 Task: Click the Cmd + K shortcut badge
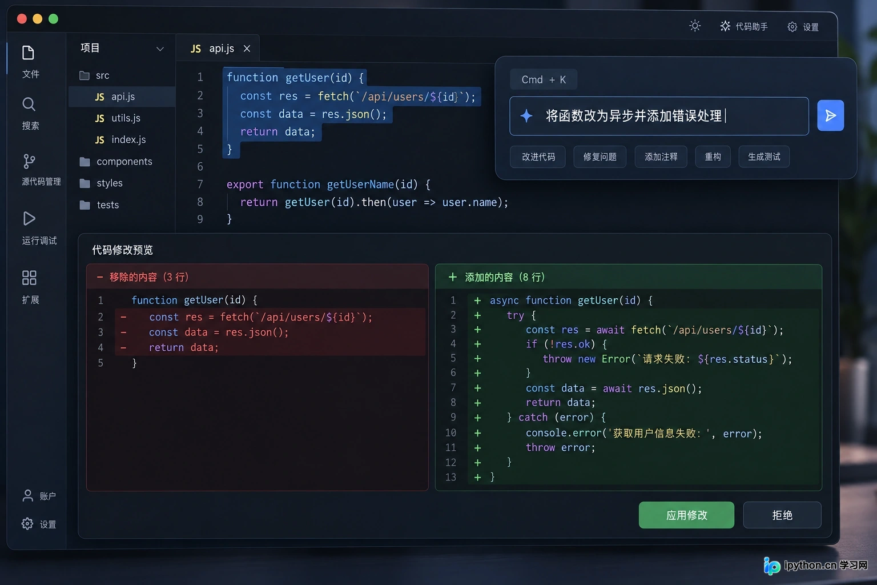coord(544,79)
